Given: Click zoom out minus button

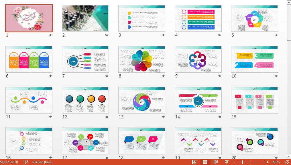Looking at the screenshot, I should click(x=235, y=162).
